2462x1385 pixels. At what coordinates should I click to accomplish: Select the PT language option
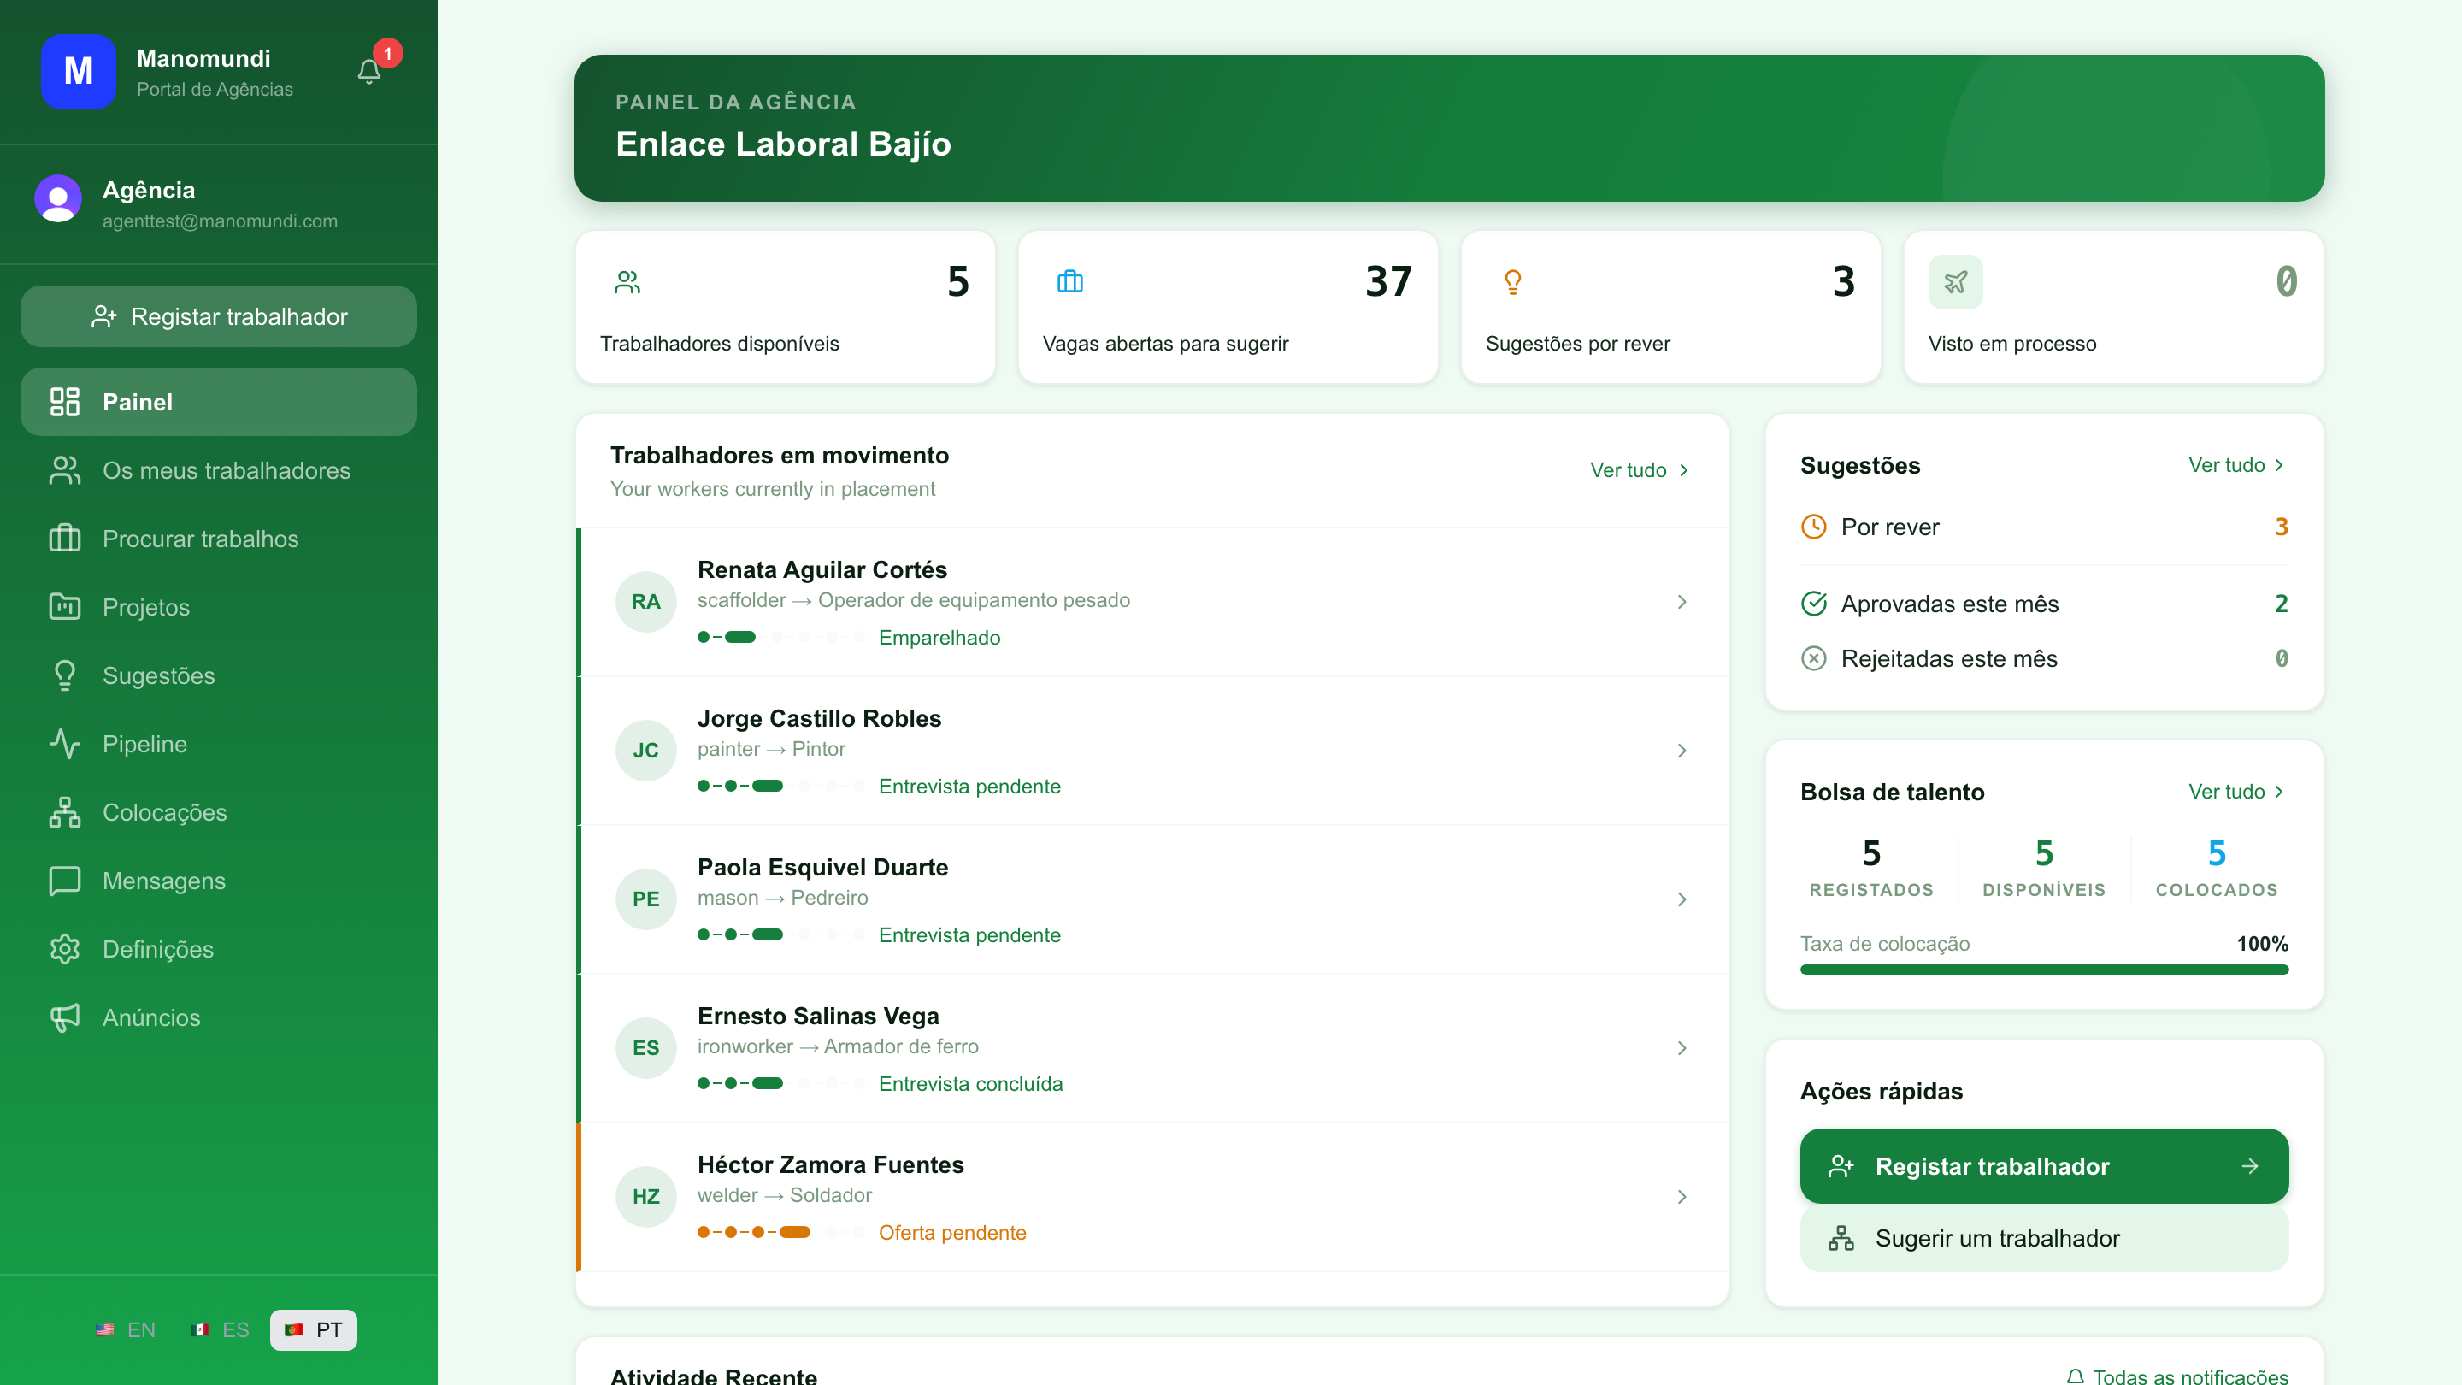coord(314,1329)
